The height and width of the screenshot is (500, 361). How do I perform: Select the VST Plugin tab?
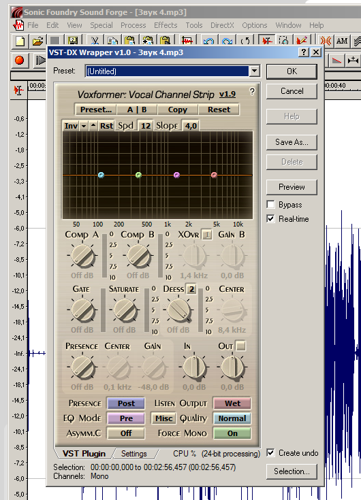click(x=84, y=454)
